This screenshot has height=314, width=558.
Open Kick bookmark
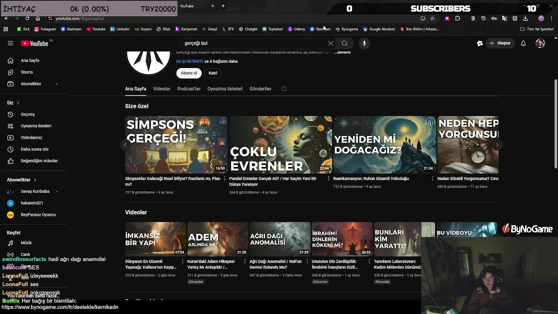coord(23,29)
